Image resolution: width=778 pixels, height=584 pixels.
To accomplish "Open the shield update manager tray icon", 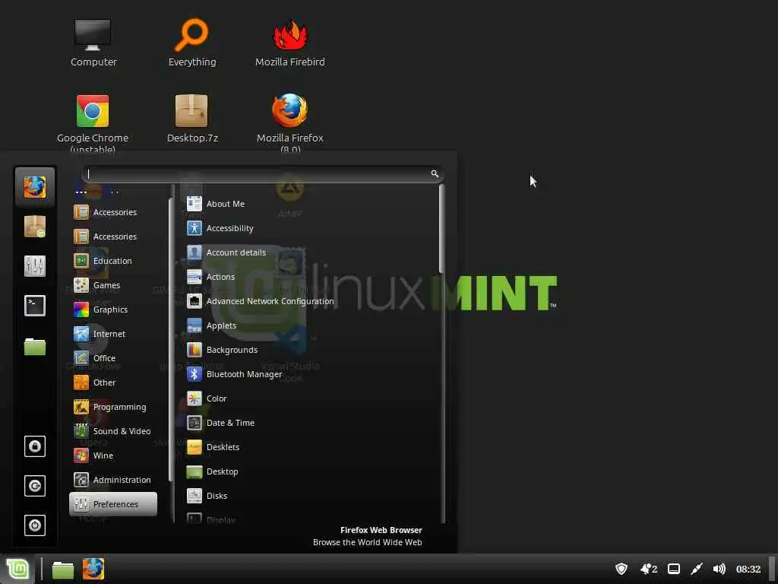I will [621, 569].
